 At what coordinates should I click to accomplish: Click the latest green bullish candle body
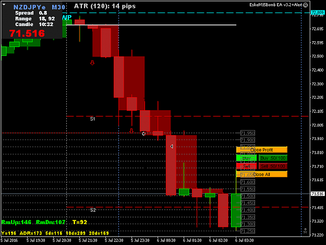(x=236, y=210)
